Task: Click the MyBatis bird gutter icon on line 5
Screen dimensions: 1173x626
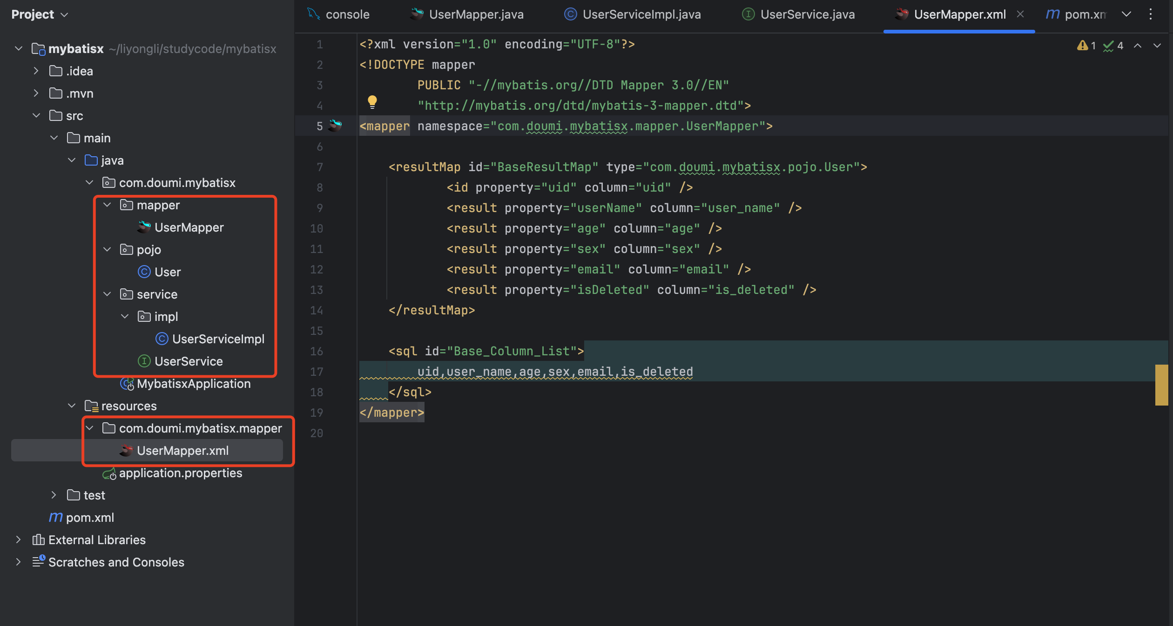Action: (335, 126)
